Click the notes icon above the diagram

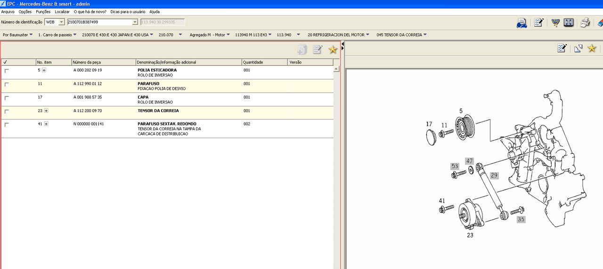pyautogui.click(x=562, y=48)
